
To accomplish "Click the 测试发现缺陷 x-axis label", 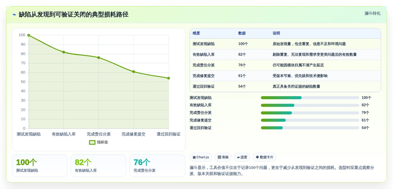I will click(29, 134).
